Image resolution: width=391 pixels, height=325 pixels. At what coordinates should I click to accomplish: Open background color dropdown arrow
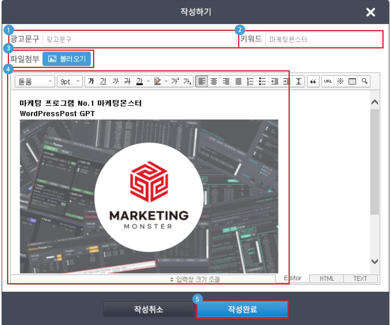(166, 81)
